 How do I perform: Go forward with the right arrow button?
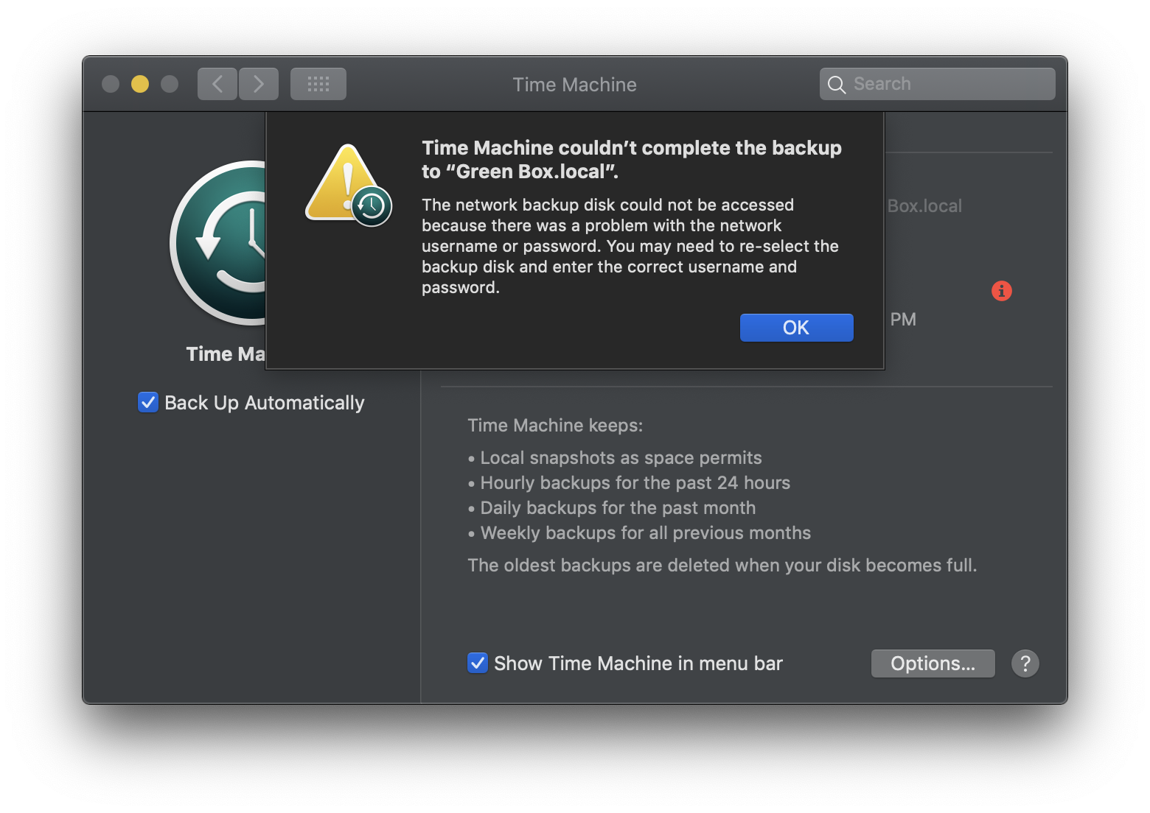[x=259, y=84]
